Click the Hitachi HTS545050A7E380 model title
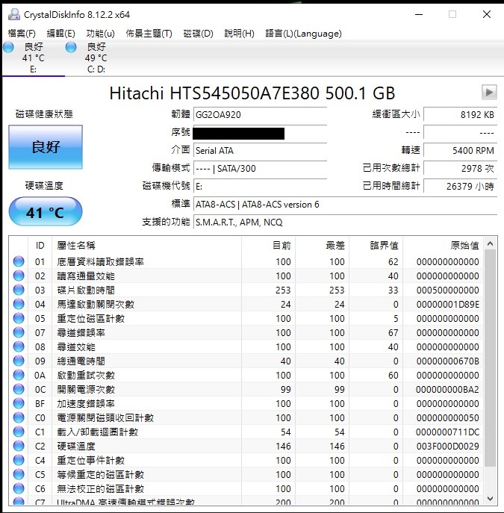 coord(252,93)
